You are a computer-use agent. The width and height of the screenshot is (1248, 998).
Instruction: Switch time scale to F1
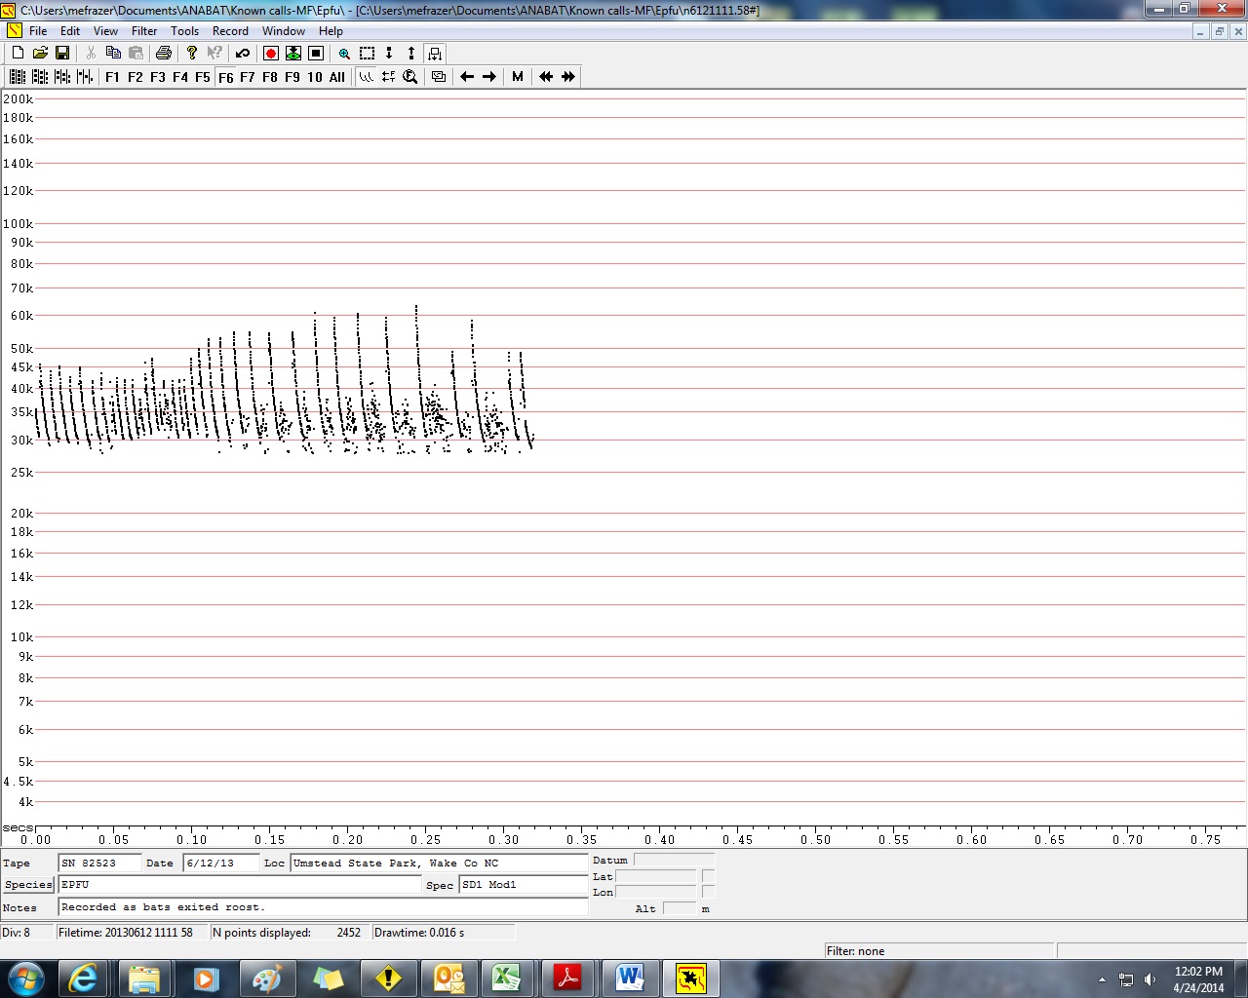tap(113, 77)
